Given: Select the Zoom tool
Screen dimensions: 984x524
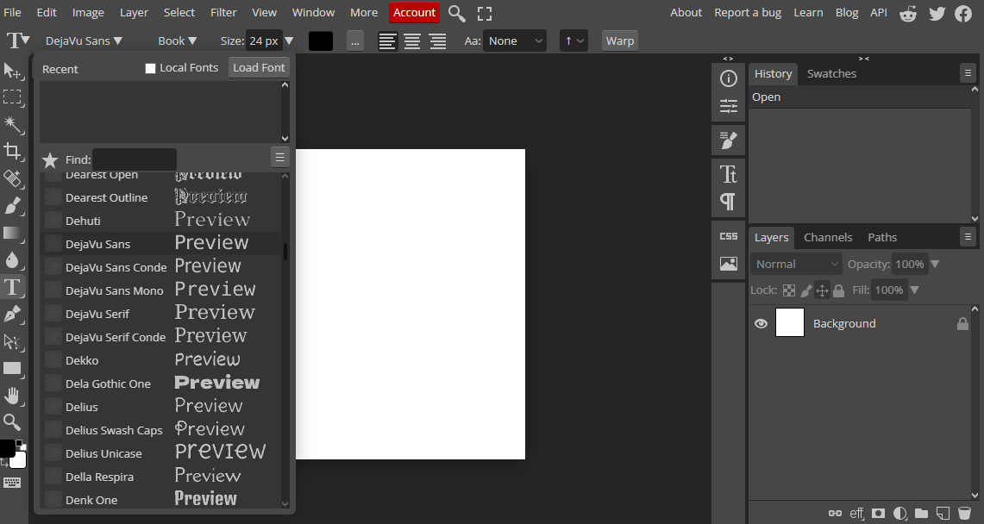Looking at the screenshot, I should click(x=12, y=422).
